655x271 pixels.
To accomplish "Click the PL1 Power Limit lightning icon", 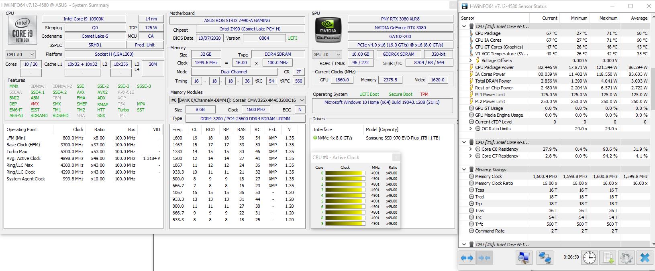I will pyautogui.click(x=471, y=95).
